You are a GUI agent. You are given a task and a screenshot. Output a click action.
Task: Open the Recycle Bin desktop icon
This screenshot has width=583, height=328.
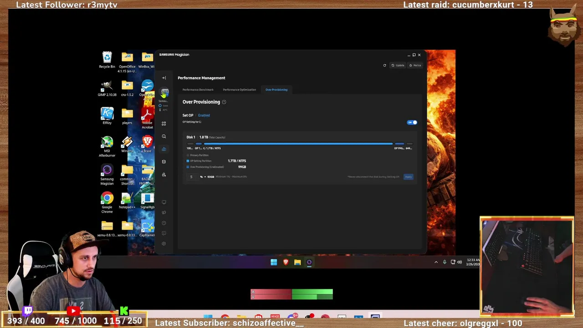coord(107,60)
